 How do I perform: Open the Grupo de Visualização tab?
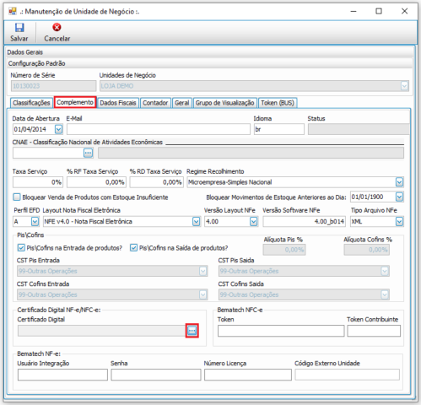[224, 103]
